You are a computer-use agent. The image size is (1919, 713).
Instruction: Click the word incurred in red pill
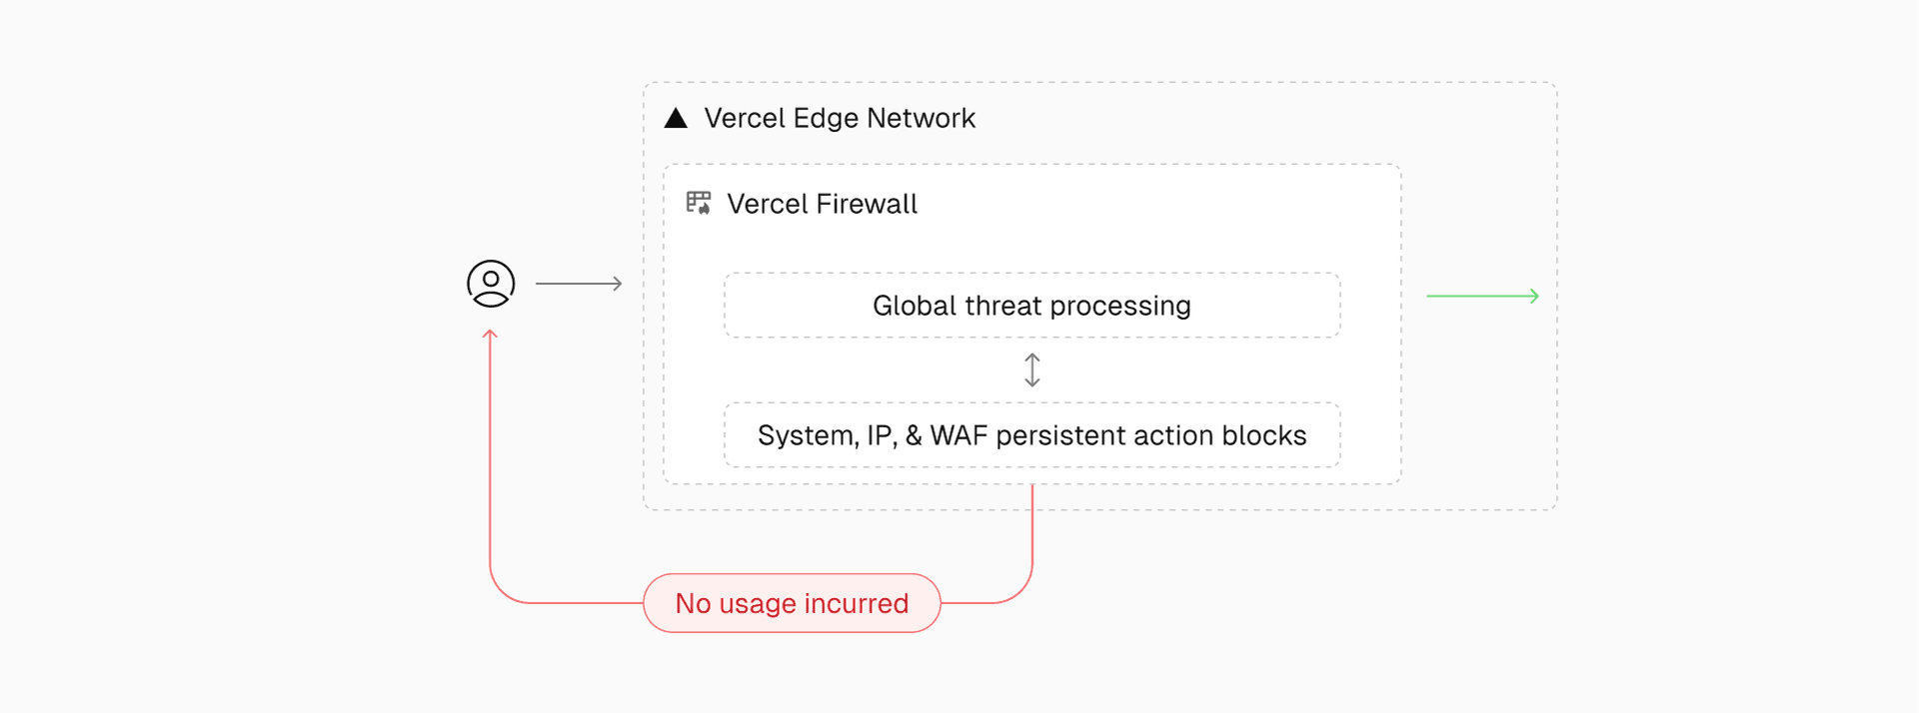point(856,603)
